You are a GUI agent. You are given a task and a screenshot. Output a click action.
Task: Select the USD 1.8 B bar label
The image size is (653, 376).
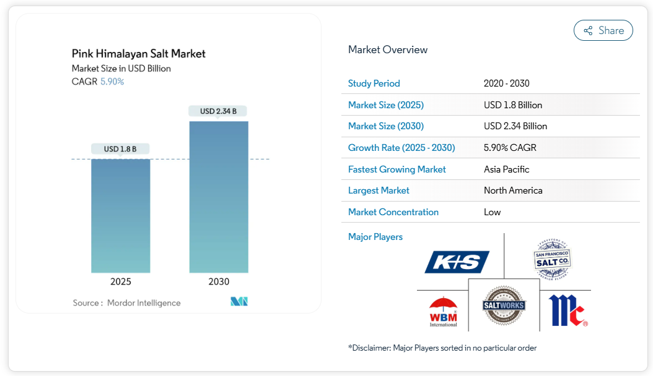click(x=120, y=149)
